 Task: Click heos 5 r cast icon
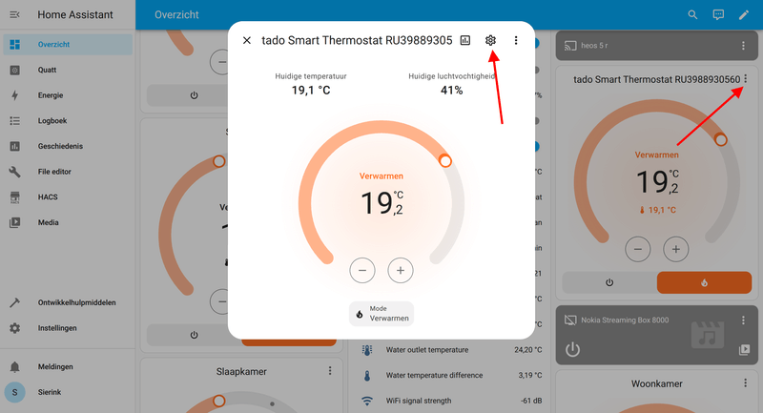(x=570, y=46)
